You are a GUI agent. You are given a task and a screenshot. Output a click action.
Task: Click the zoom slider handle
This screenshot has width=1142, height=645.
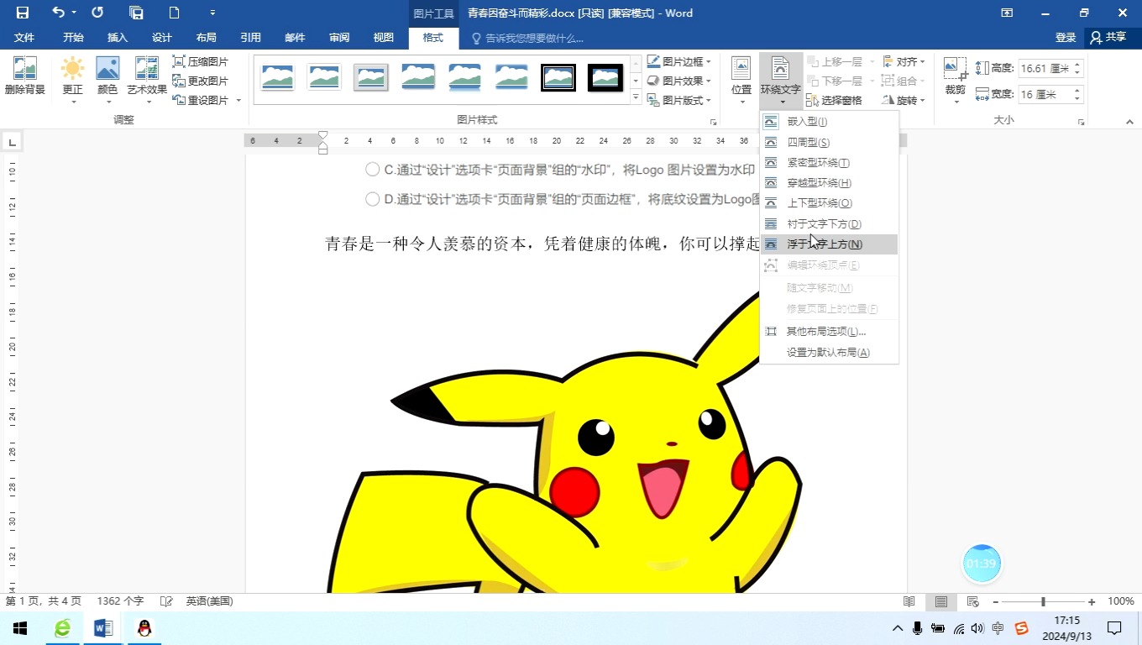tap(1043, 602)
